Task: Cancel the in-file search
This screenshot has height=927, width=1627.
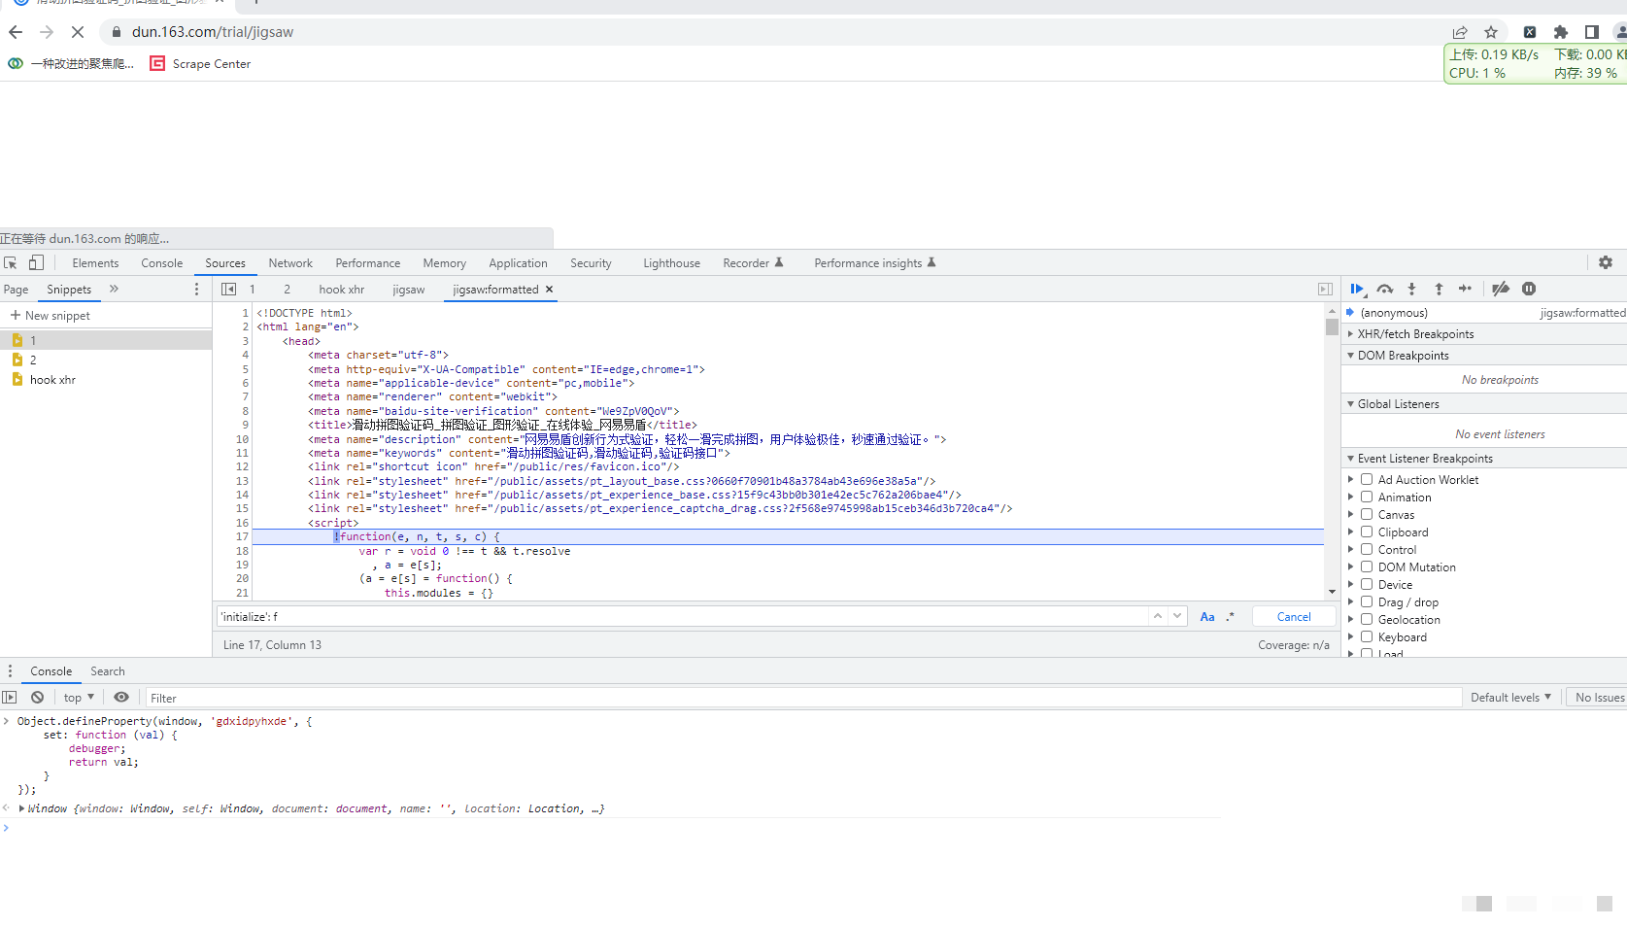Action: [x=1293, y=617]
